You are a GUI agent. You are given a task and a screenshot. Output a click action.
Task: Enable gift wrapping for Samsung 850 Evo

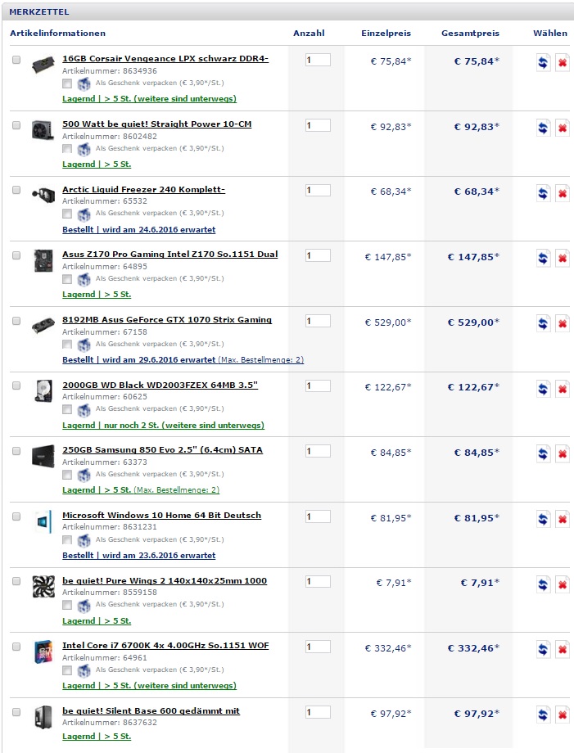coord(67,475)
